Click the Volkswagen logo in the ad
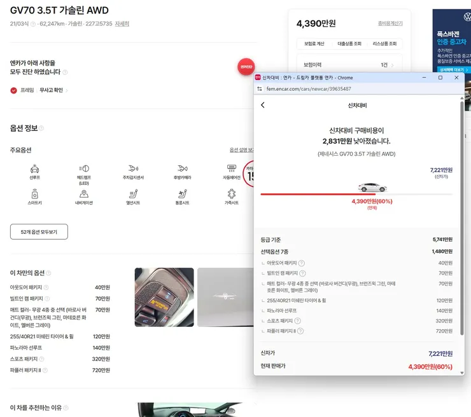 pos(467,17)
